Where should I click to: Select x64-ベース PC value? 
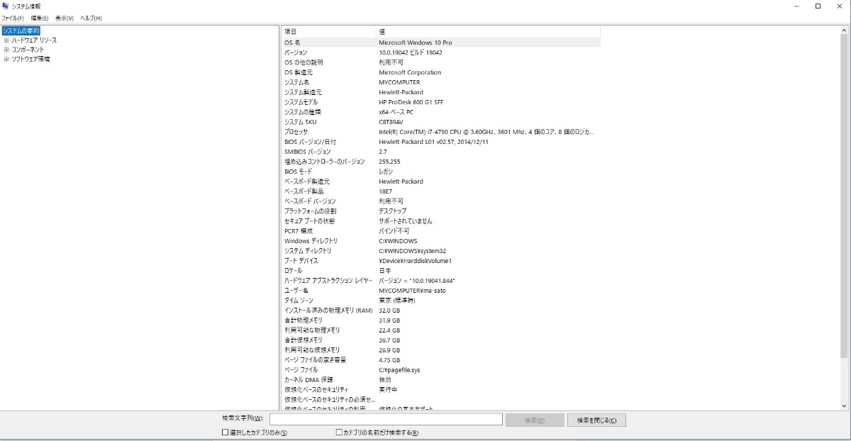pos(396,112)
